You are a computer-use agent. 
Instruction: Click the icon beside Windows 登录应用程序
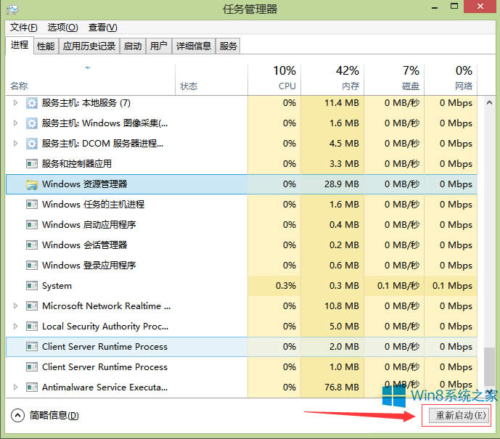coord(31,266)
